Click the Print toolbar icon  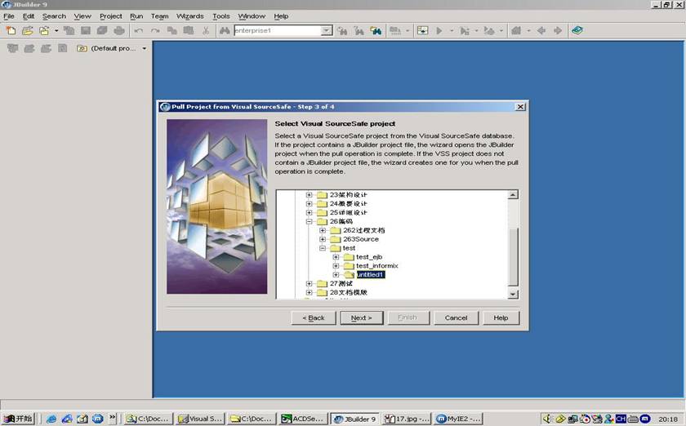(119, 31)
